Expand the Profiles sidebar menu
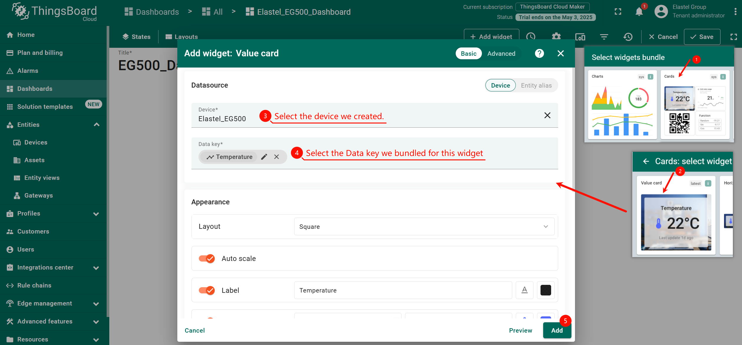 click(x=96, y=213)
